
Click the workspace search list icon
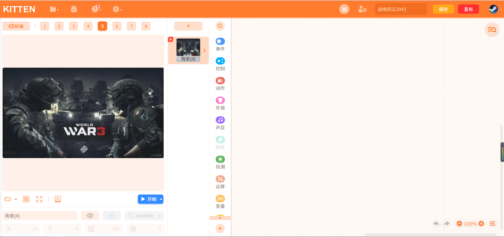(x=492, y=30)
